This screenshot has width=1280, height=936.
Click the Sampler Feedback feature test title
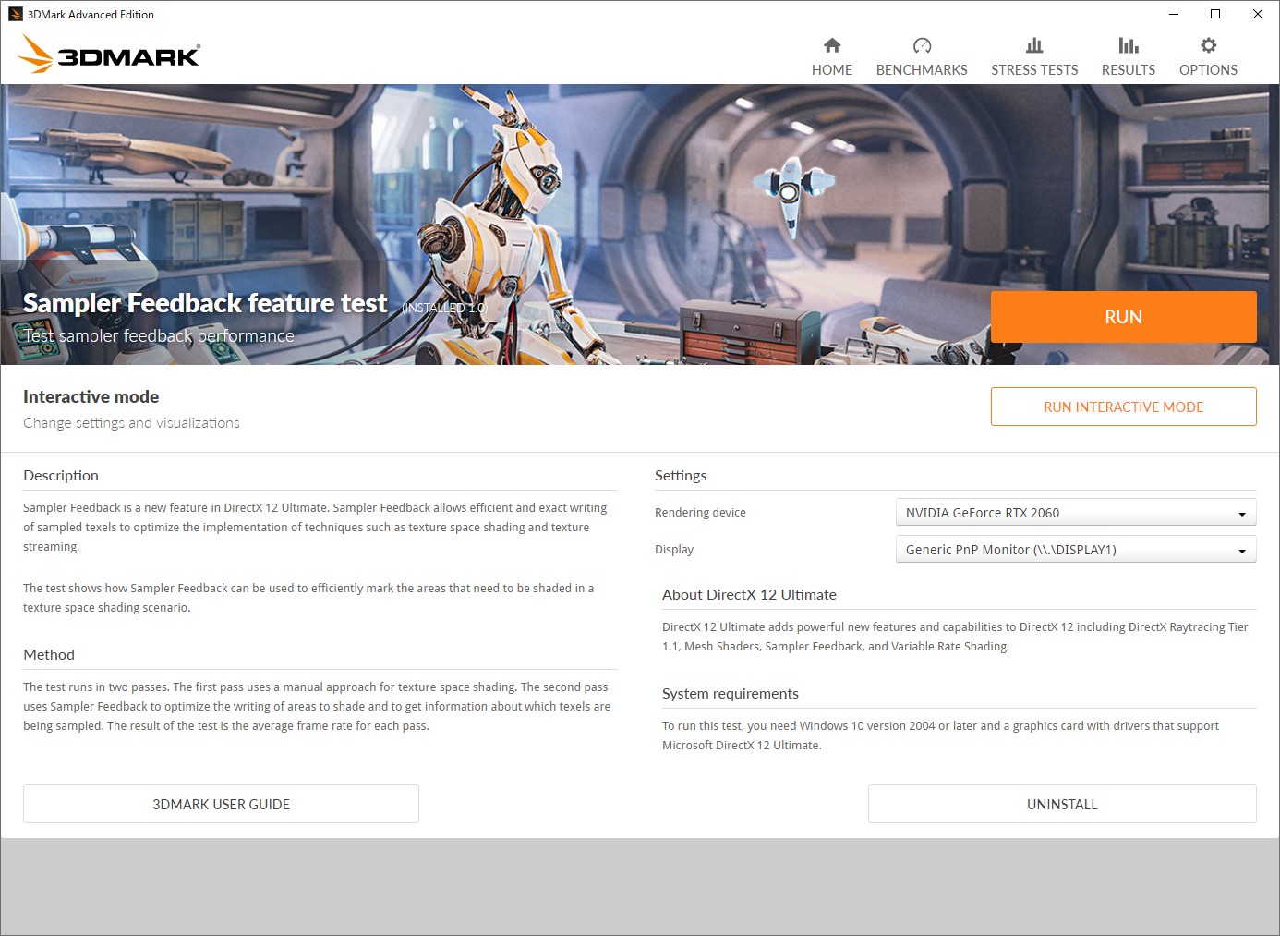pyautogui.click(x=205, y=303)
